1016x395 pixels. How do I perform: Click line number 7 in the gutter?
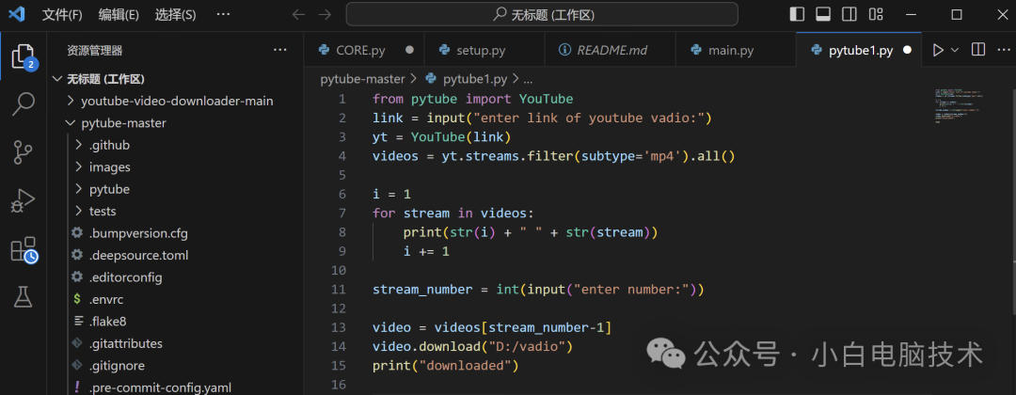tap(342, 213)
